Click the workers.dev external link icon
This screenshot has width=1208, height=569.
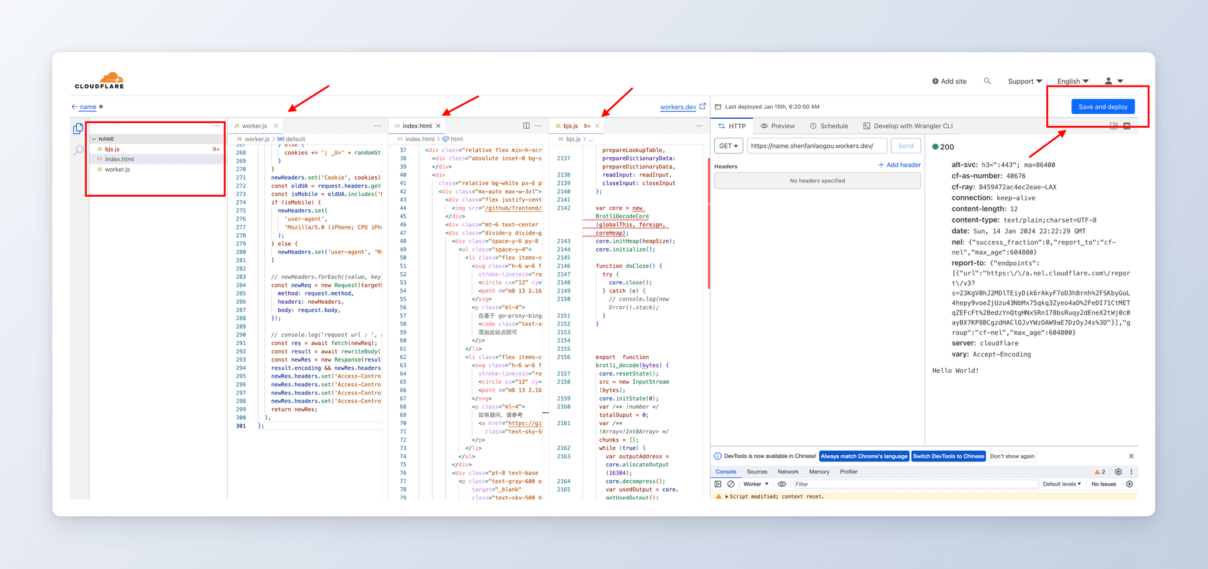coord(703,106)
